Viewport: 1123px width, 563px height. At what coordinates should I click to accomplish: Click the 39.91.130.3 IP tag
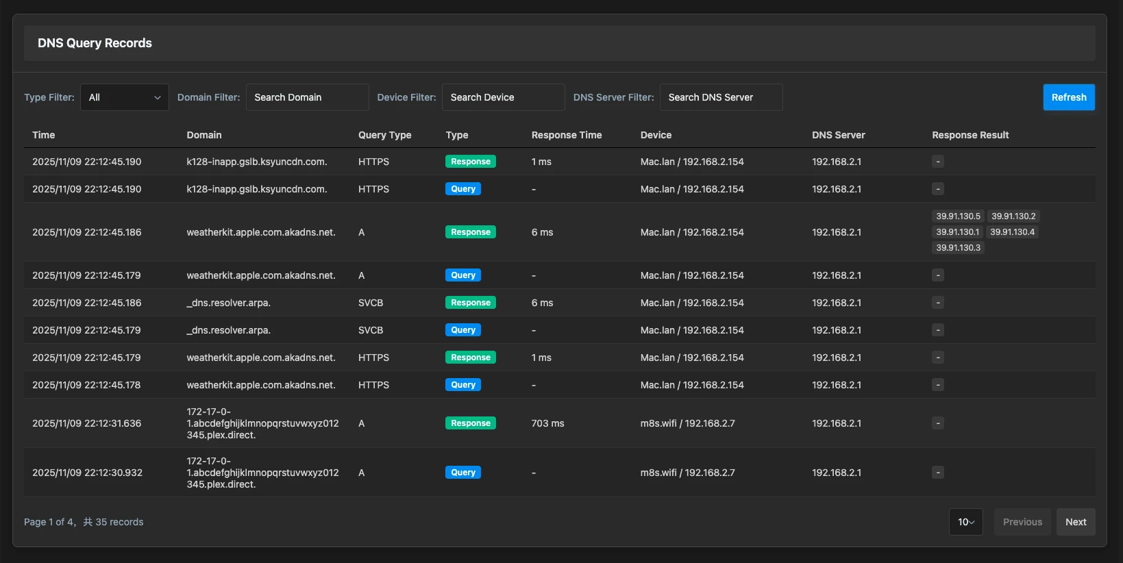coord(958,248)
